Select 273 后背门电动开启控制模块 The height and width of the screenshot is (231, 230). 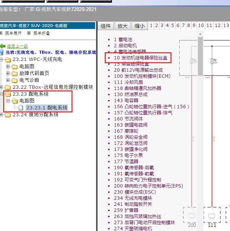[144, 223]
